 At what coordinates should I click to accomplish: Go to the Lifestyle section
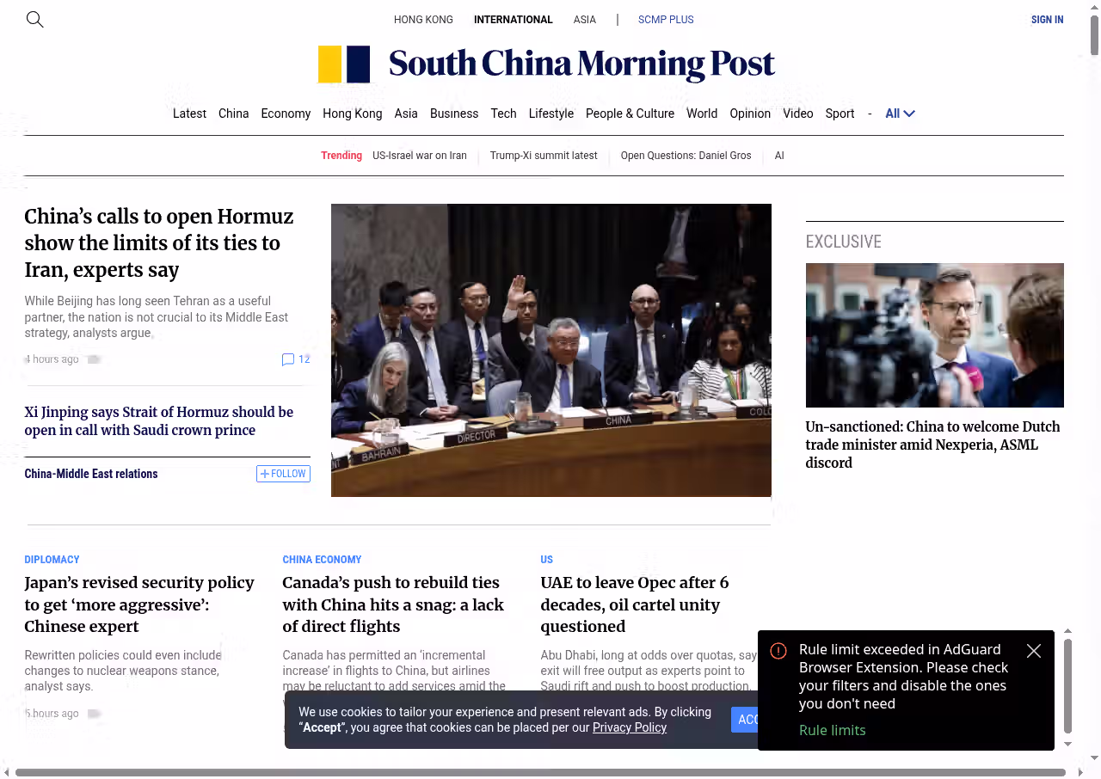click(x=550, y=113)
